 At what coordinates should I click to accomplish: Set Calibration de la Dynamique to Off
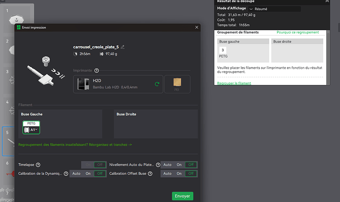[100, 173]
